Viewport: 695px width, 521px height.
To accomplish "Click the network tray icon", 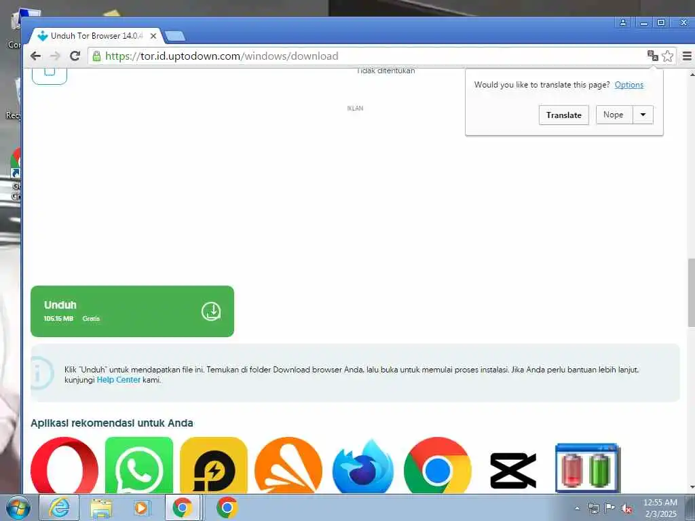I will click(x=593, y=508).
